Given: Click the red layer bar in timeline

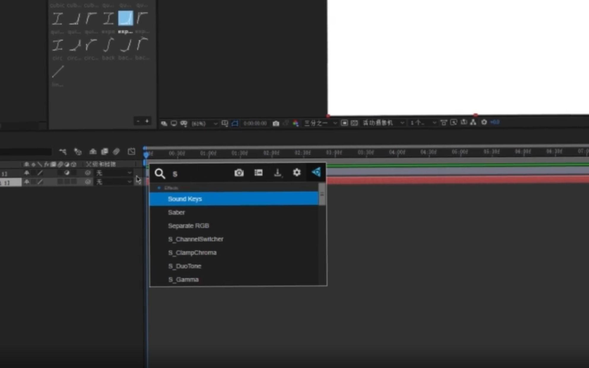Looking at the screenshot, I should (445, 181).
